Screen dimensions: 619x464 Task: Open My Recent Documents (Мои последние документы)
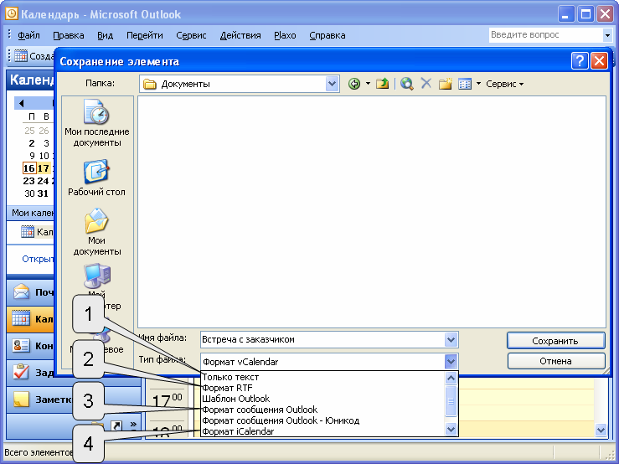point(96,123)
